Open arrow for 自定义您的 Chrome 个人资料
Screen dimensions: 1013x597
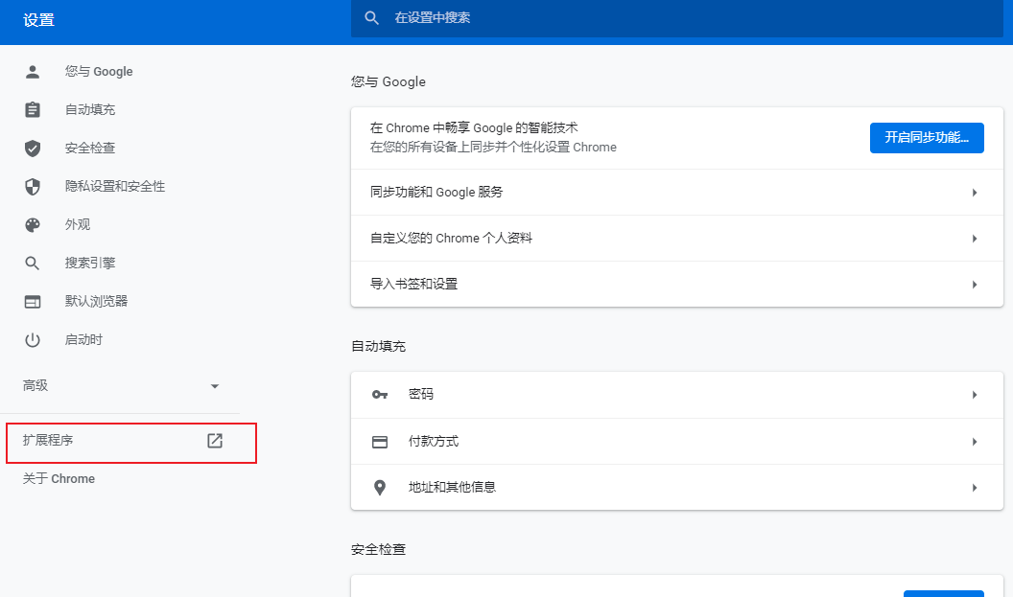[x=975, y=239]
